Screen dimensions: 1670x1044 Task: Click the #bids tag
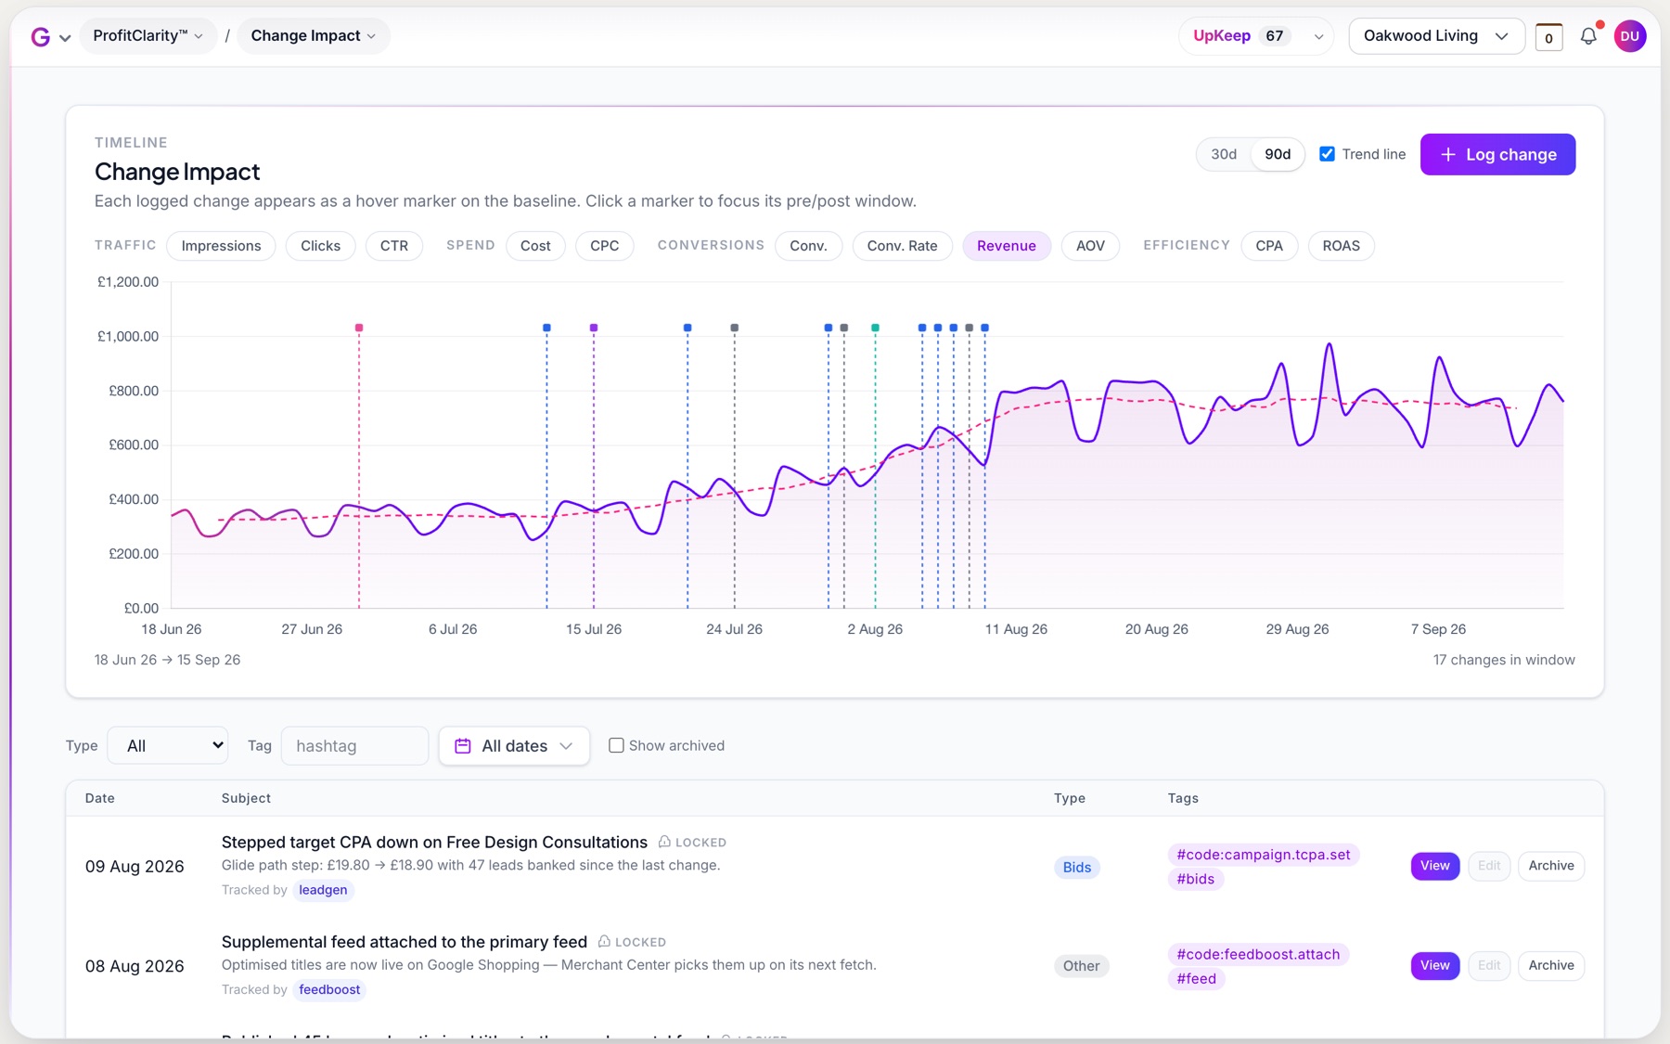point(1196,879)
